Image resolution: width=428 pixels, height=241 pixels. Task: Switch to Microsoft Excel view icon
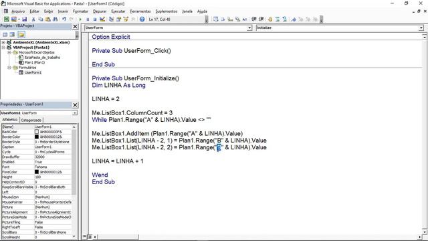coord(6,19)
